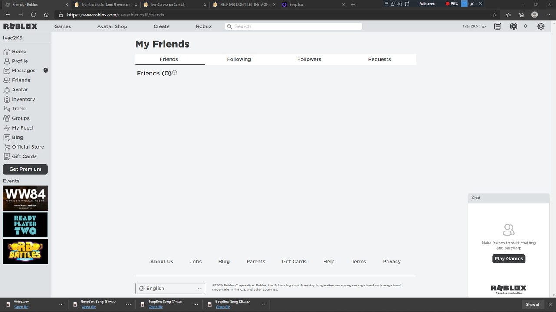556x312 pixels.
Task: Open Profile in the sidebar
Action: coord(16,61)
